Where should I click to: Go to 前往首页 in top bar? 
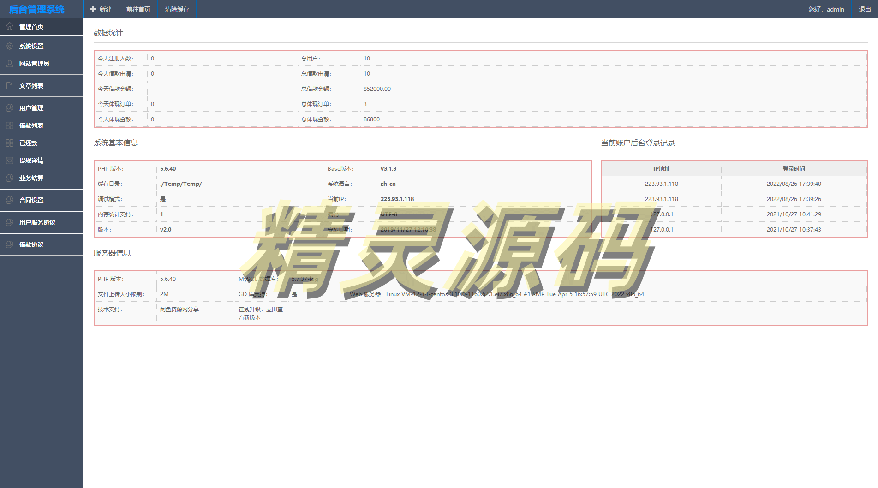(138, 9)
